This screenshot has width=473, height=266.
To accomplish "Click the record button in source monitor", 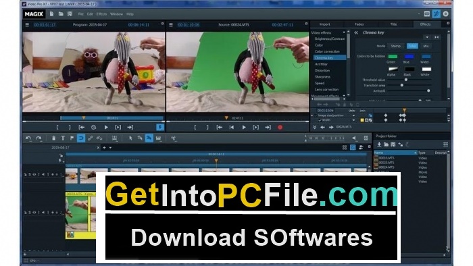I will click(280, 128).
